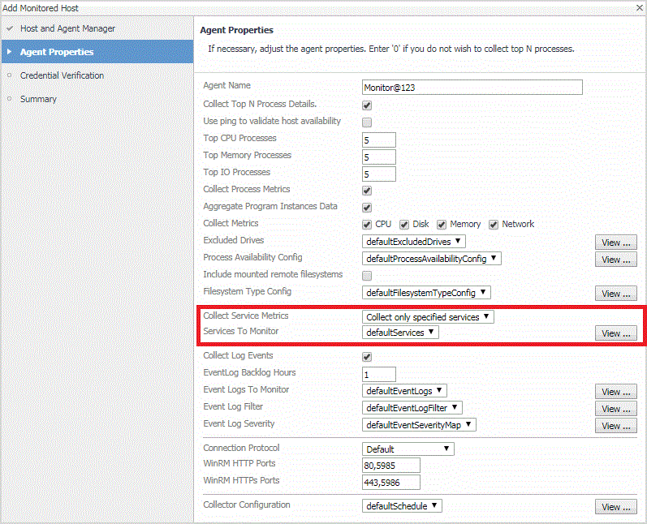This screenshot has width=647, height=524.
Task: Close the Add Monitored Host dialog
Action: [x=639, y=8]
